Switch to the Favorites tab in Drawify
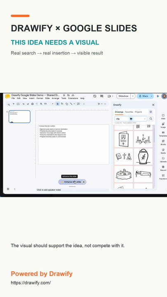Viewport: 167px width, 297px height. click(129, 112)
